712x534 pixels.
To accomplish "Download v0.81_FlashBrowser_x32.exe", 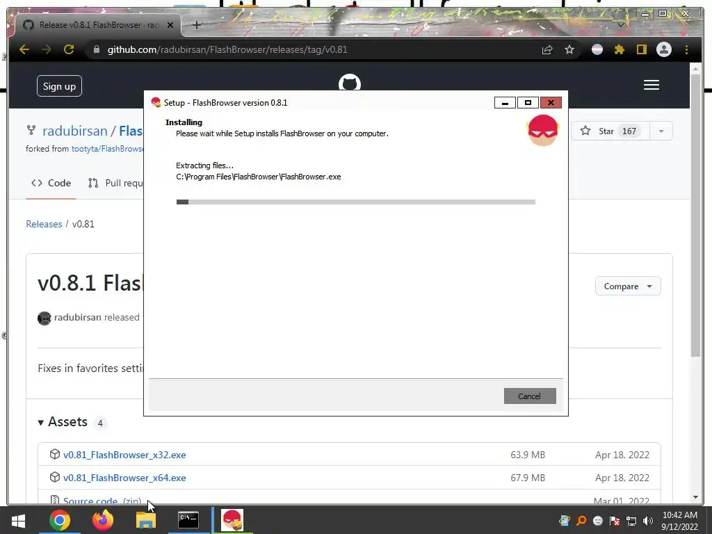I will pyautogui.click(x=124, y=455).
